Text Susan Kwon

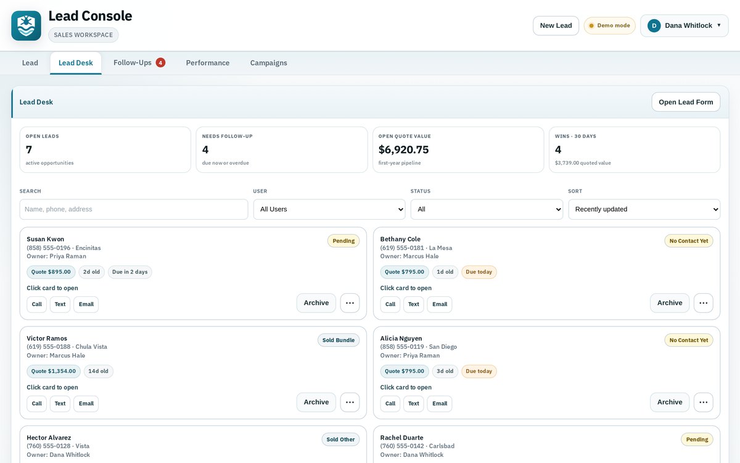pos(60,304)
